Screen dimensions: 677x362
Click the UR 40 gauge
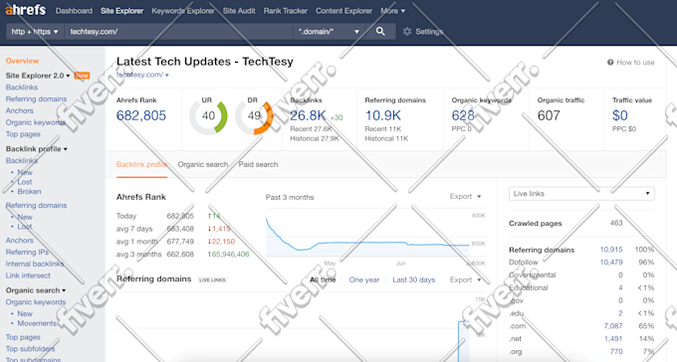[208, 115]
